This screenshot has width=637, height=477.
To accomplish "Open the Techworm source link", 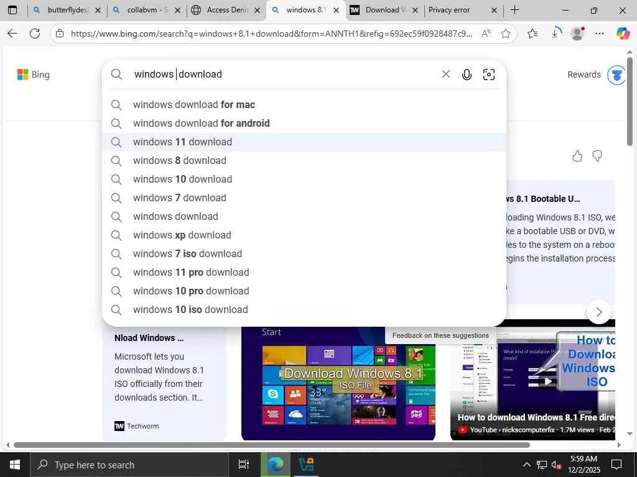I will (137, 426).
